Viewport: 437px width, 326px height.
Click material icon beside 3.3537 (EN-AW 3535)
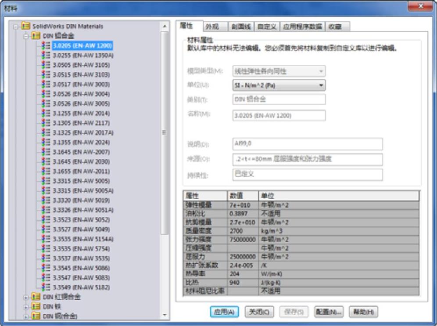tap(46, 258)
